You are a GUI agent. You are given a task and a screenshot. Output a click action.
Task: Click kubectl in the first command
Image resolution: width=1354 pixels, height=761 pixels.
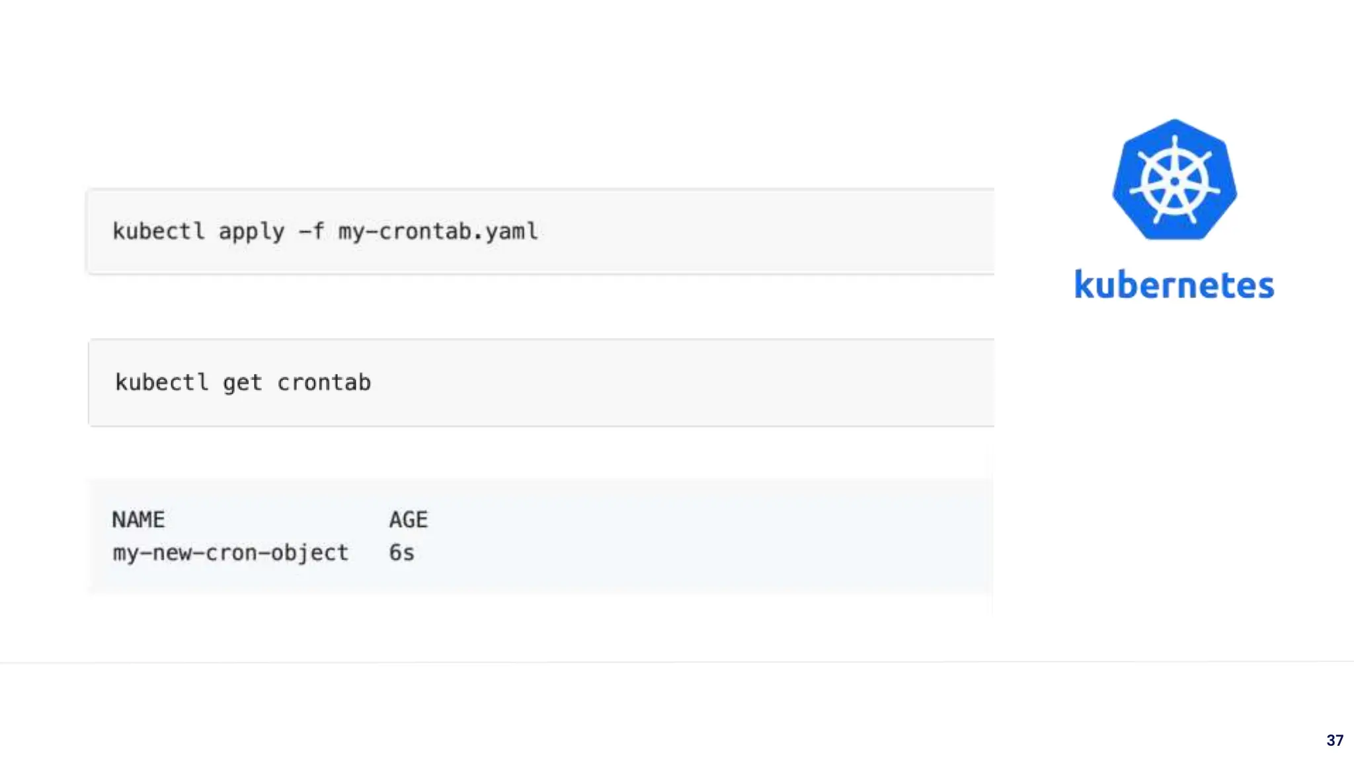point(159,231)
